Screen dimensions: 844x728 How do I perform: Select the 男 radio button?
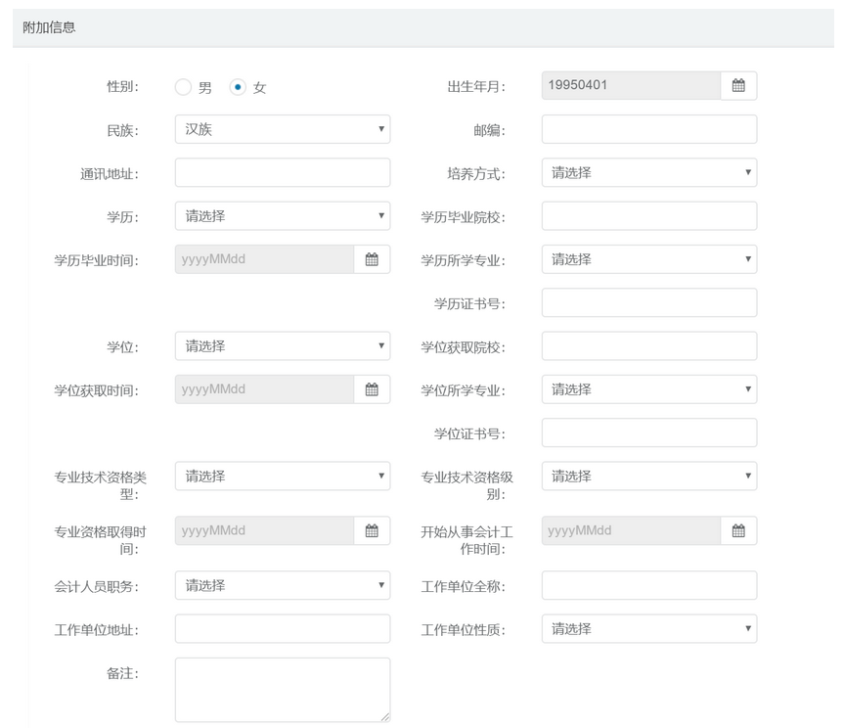tap(183, 87)
